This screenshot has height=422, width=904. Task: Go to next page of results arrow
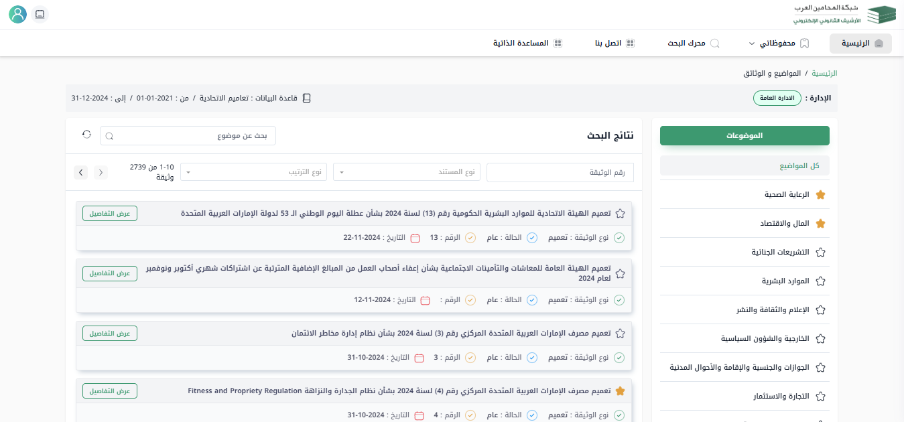click(80, 173)
